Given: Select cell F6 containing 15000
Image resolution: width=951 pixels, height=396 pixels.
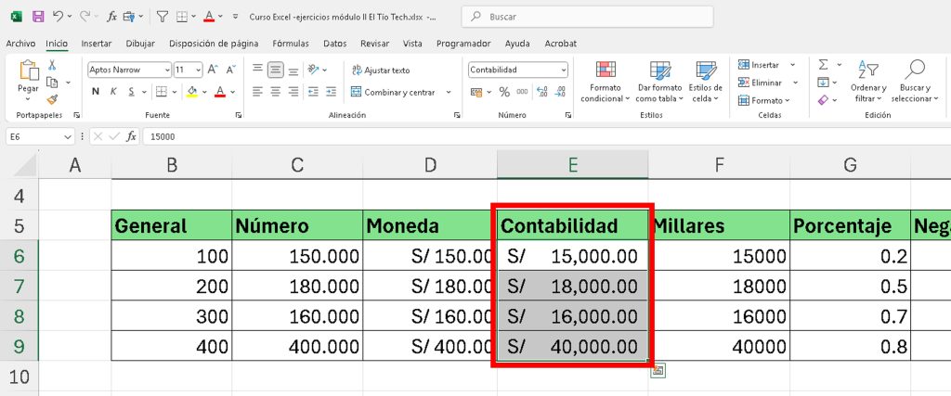Looking at the screenshot, I should tap(719, 256).
